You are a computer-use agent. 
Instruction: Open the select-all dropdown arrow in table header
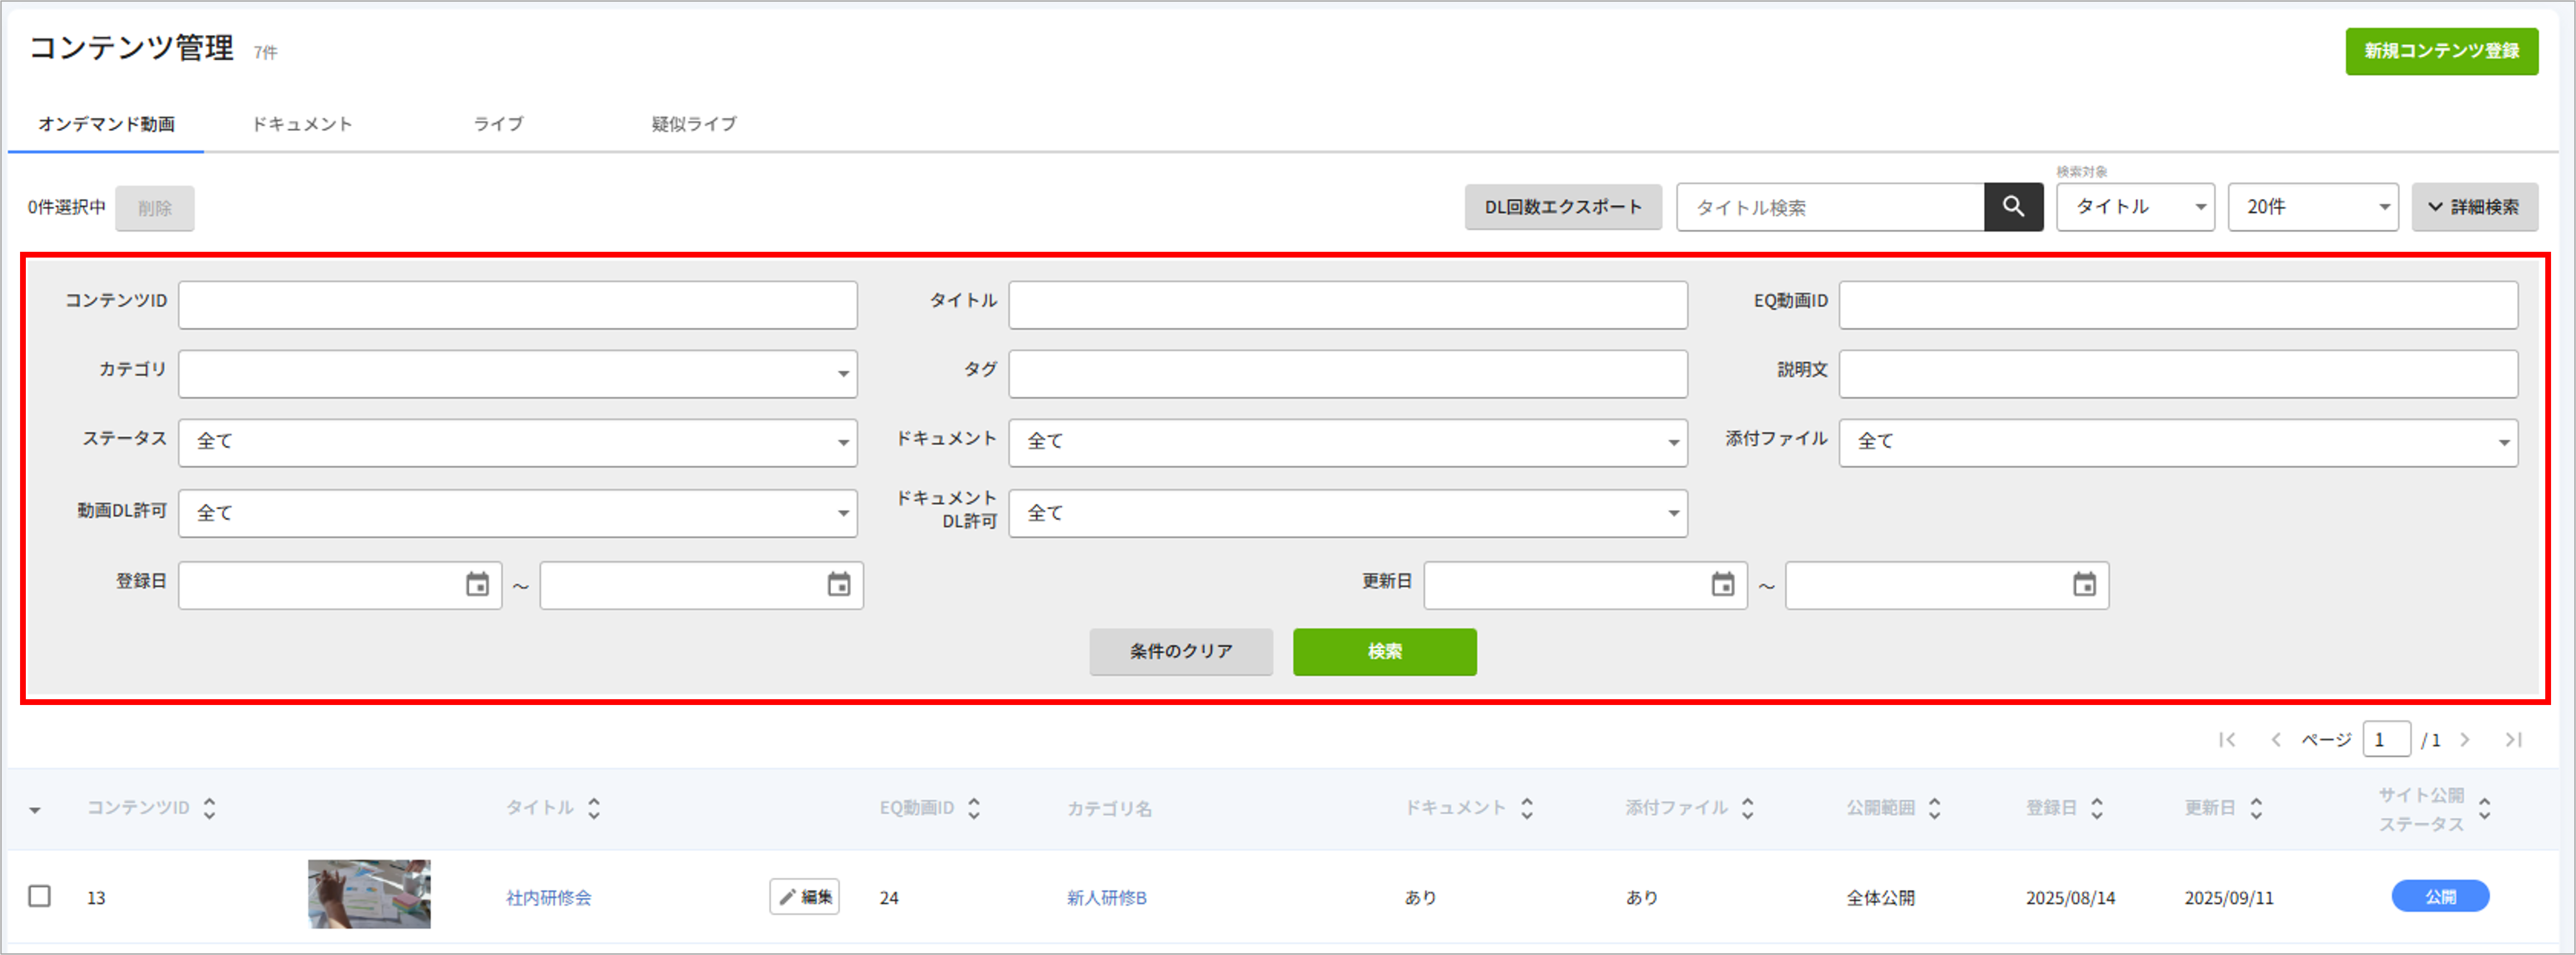[35, 810]
